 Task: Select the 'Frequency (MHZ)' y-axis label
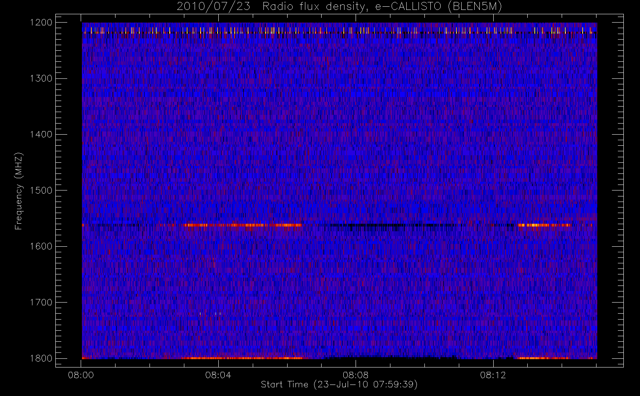pyautogui.click(x=19, y=191)
